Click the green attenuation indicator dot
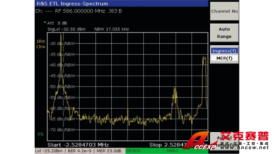 point(45,22)
